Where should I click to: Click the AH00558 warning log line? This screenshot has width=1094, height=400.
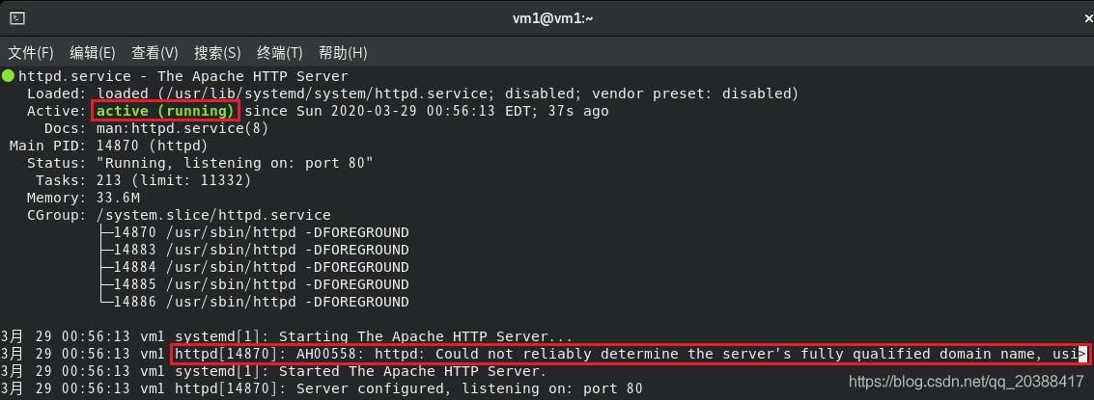(x=545, y=354)
